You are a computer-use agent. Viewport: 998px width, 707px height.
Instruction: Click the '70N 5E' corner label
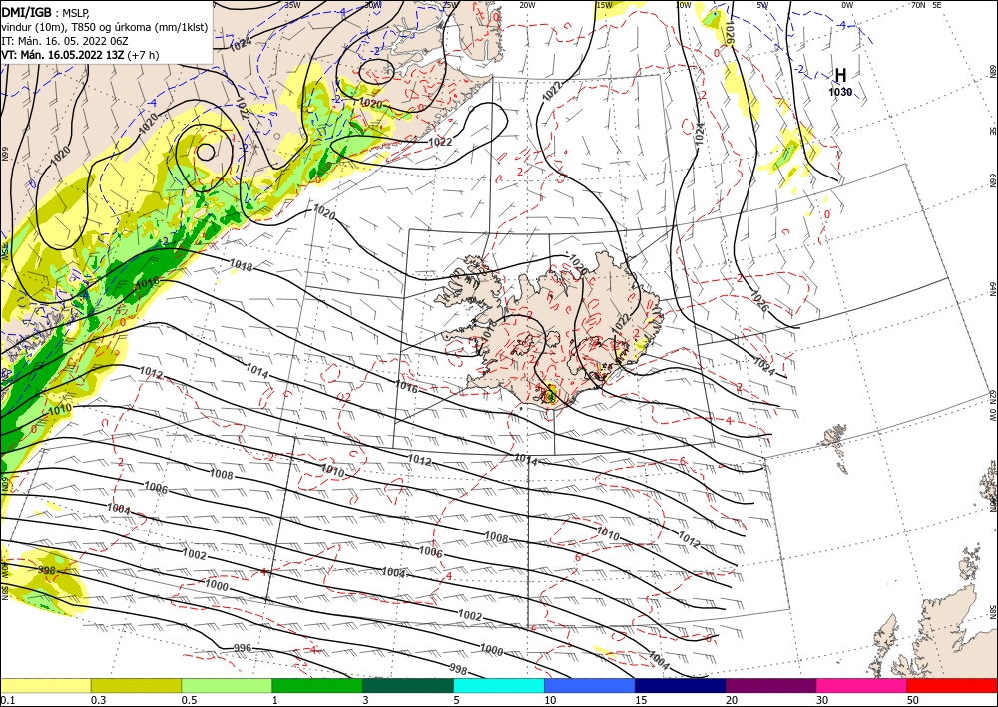(x=927, y=5)
